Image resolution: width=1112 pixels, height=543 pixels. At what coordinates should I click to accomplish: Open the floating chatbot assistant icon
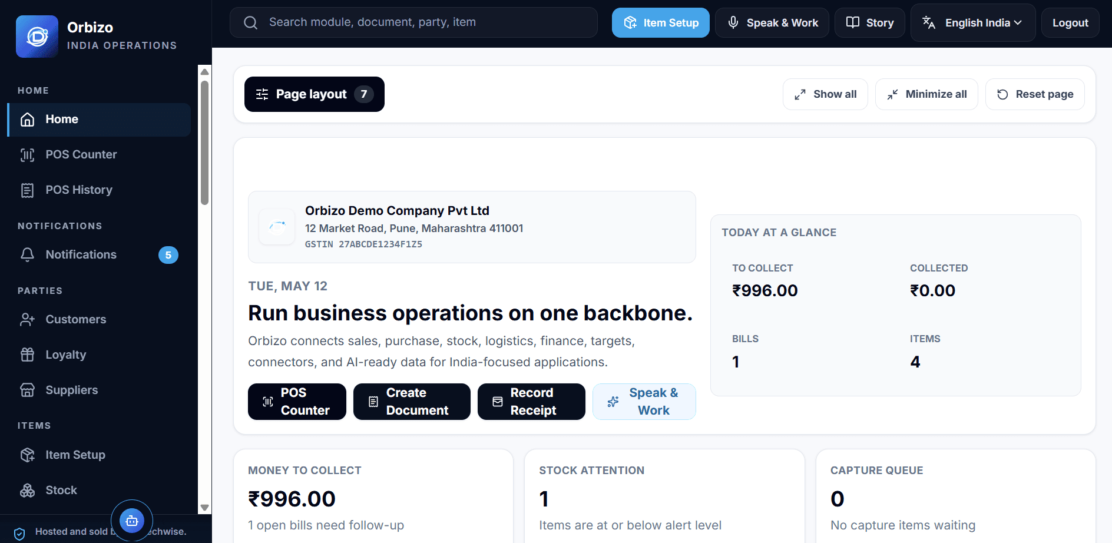132,521
